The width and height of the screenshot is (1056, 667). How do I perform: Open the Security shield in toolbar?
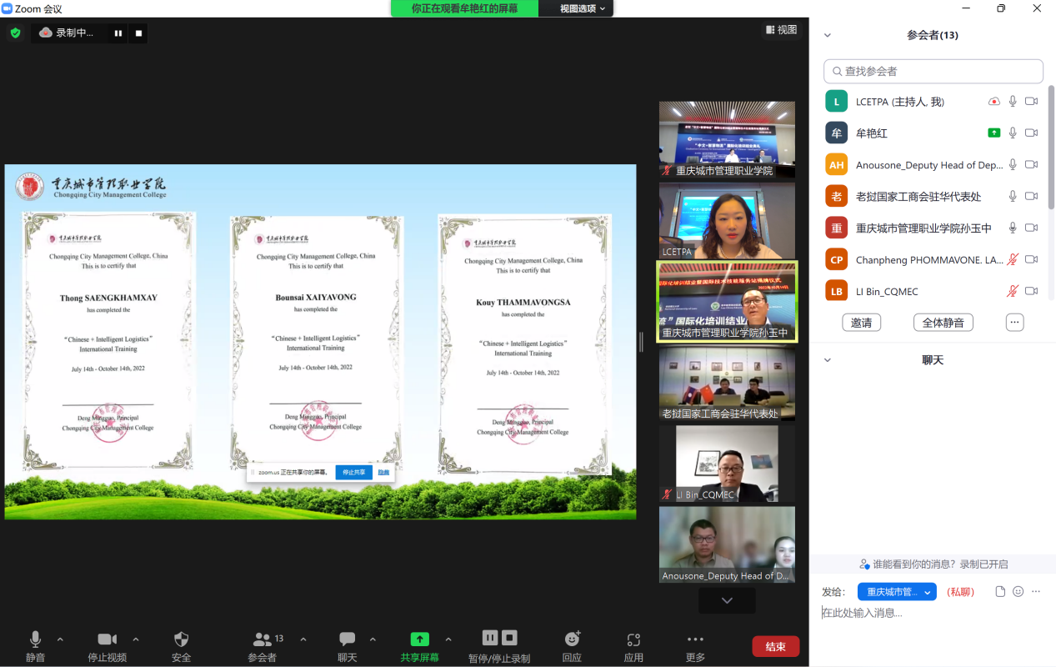[181, 639]
